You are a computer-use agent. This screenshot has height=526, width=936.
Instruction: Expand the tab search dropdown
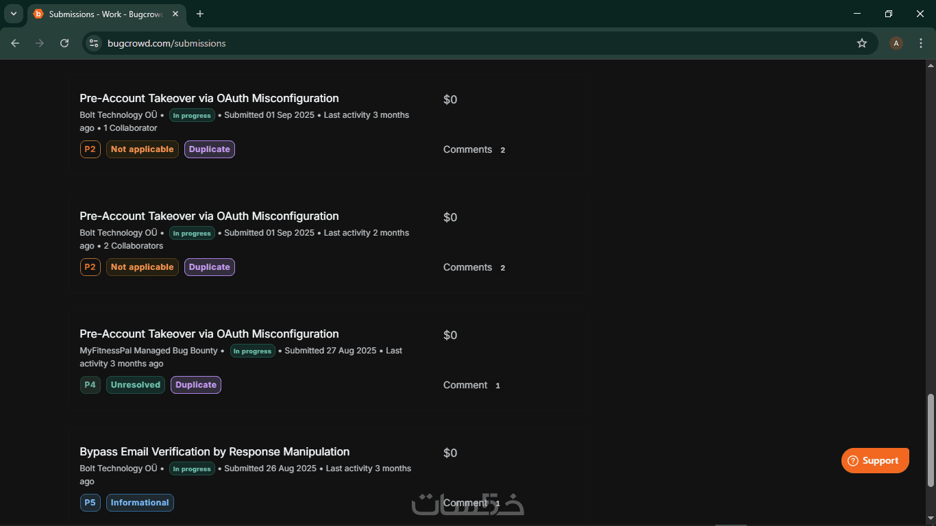coord(13,14)
